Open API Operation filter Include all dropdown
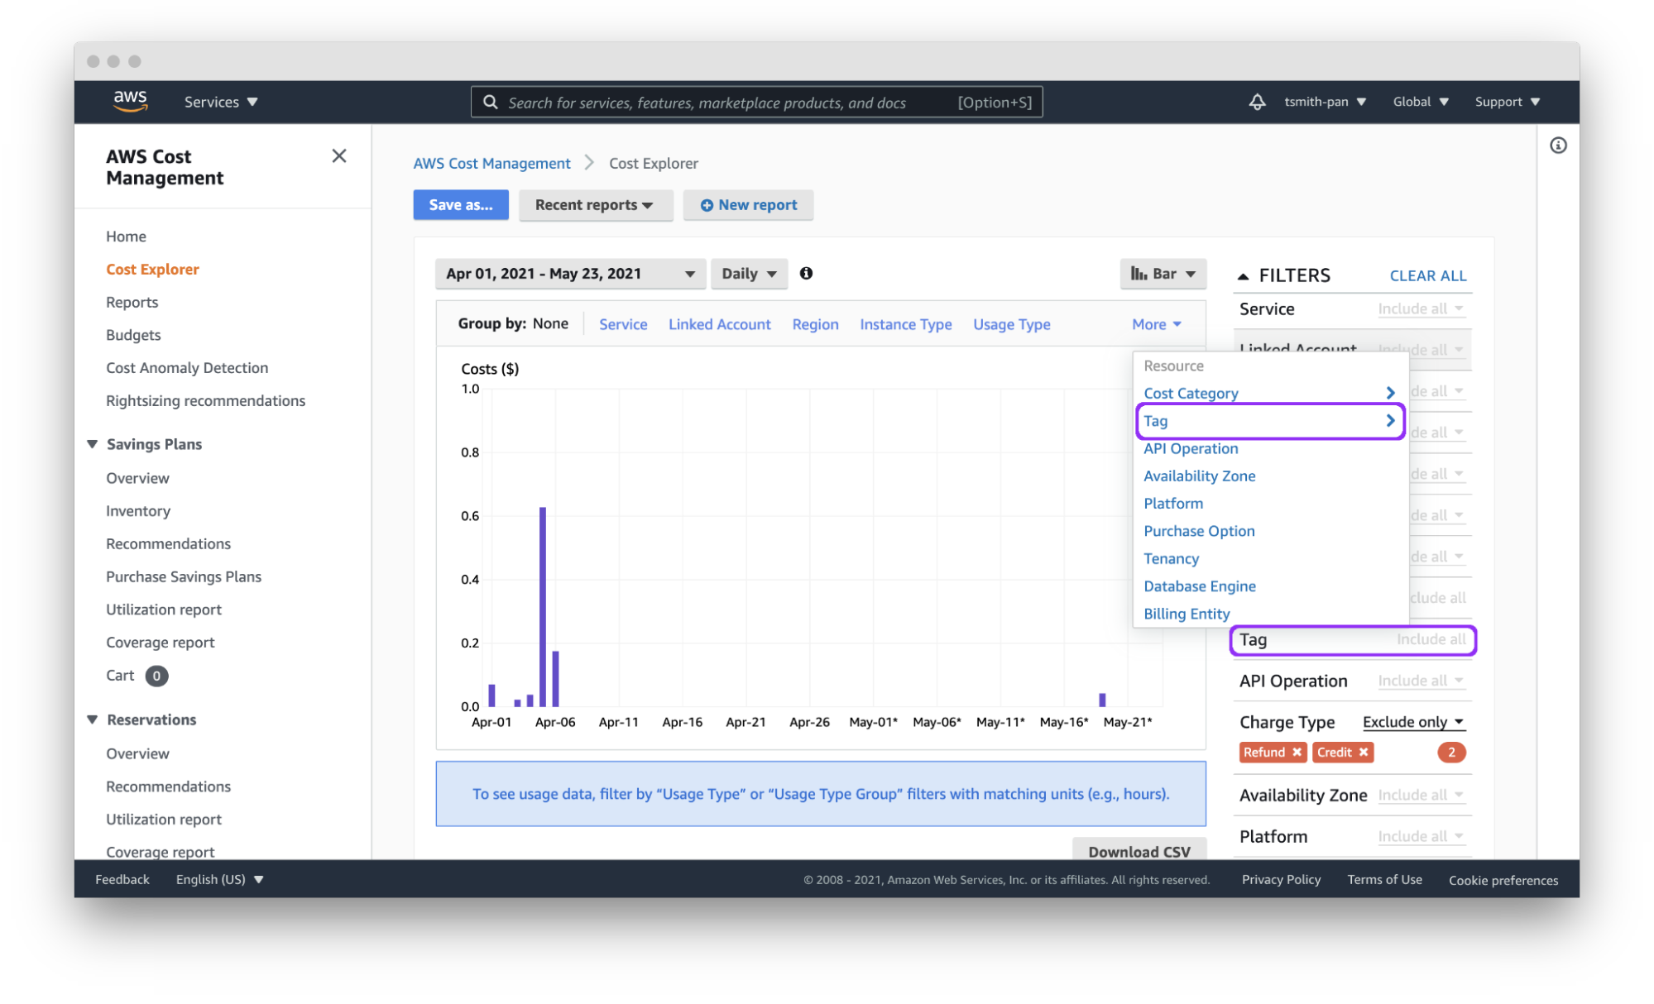1654x1004 pixels. (x=1421, y=681)
